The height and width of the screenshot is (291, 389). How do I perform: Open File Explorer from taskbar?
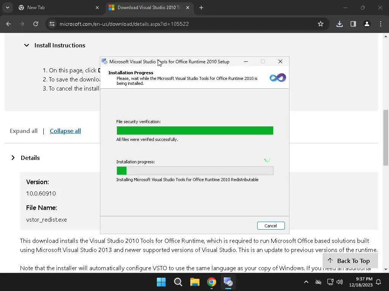point(195,282)
